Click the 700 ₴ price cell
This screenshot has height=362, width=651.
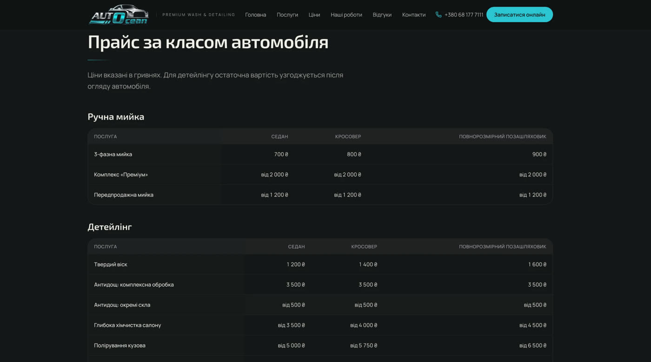pos(281,154)
